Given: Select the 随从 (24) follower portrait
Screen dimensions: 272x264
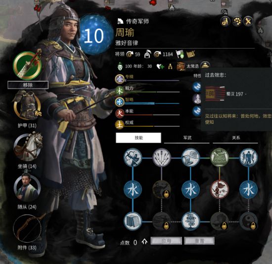Looking at the screenshot, I should pyautogui.click(x=27, y=188).
